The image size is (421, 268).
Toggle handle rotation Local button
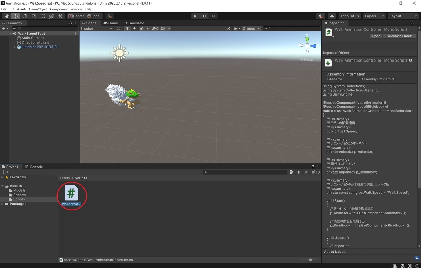coord(94,16)
